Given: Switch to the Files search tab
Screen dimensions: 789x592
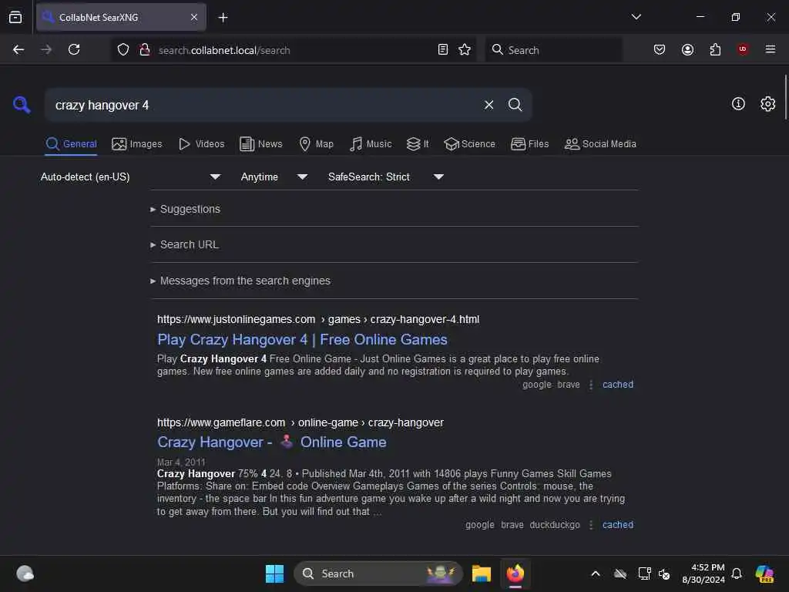Looking at the screenshot, I should pyautogui.click(x=530, y=144).
